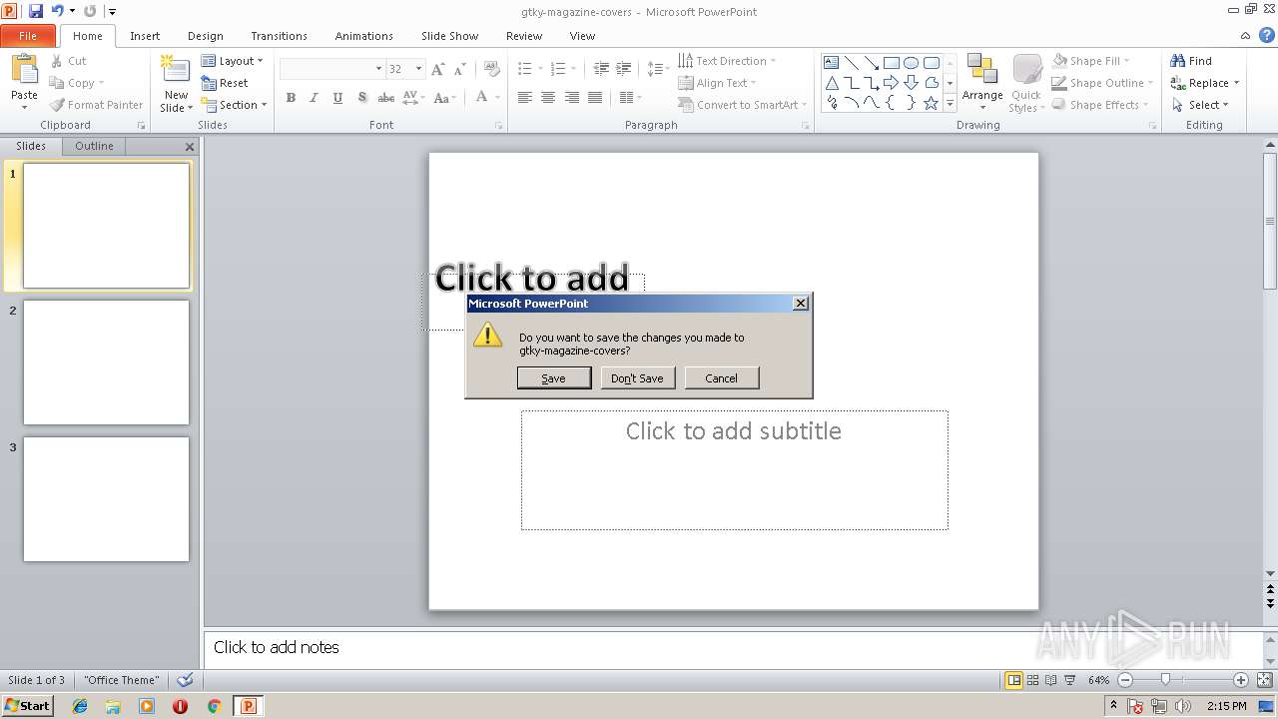Image resolution: width=1278 pixels, height=719 pixels.
Task: Select the Text Box shape
Action: pos(831,62)
